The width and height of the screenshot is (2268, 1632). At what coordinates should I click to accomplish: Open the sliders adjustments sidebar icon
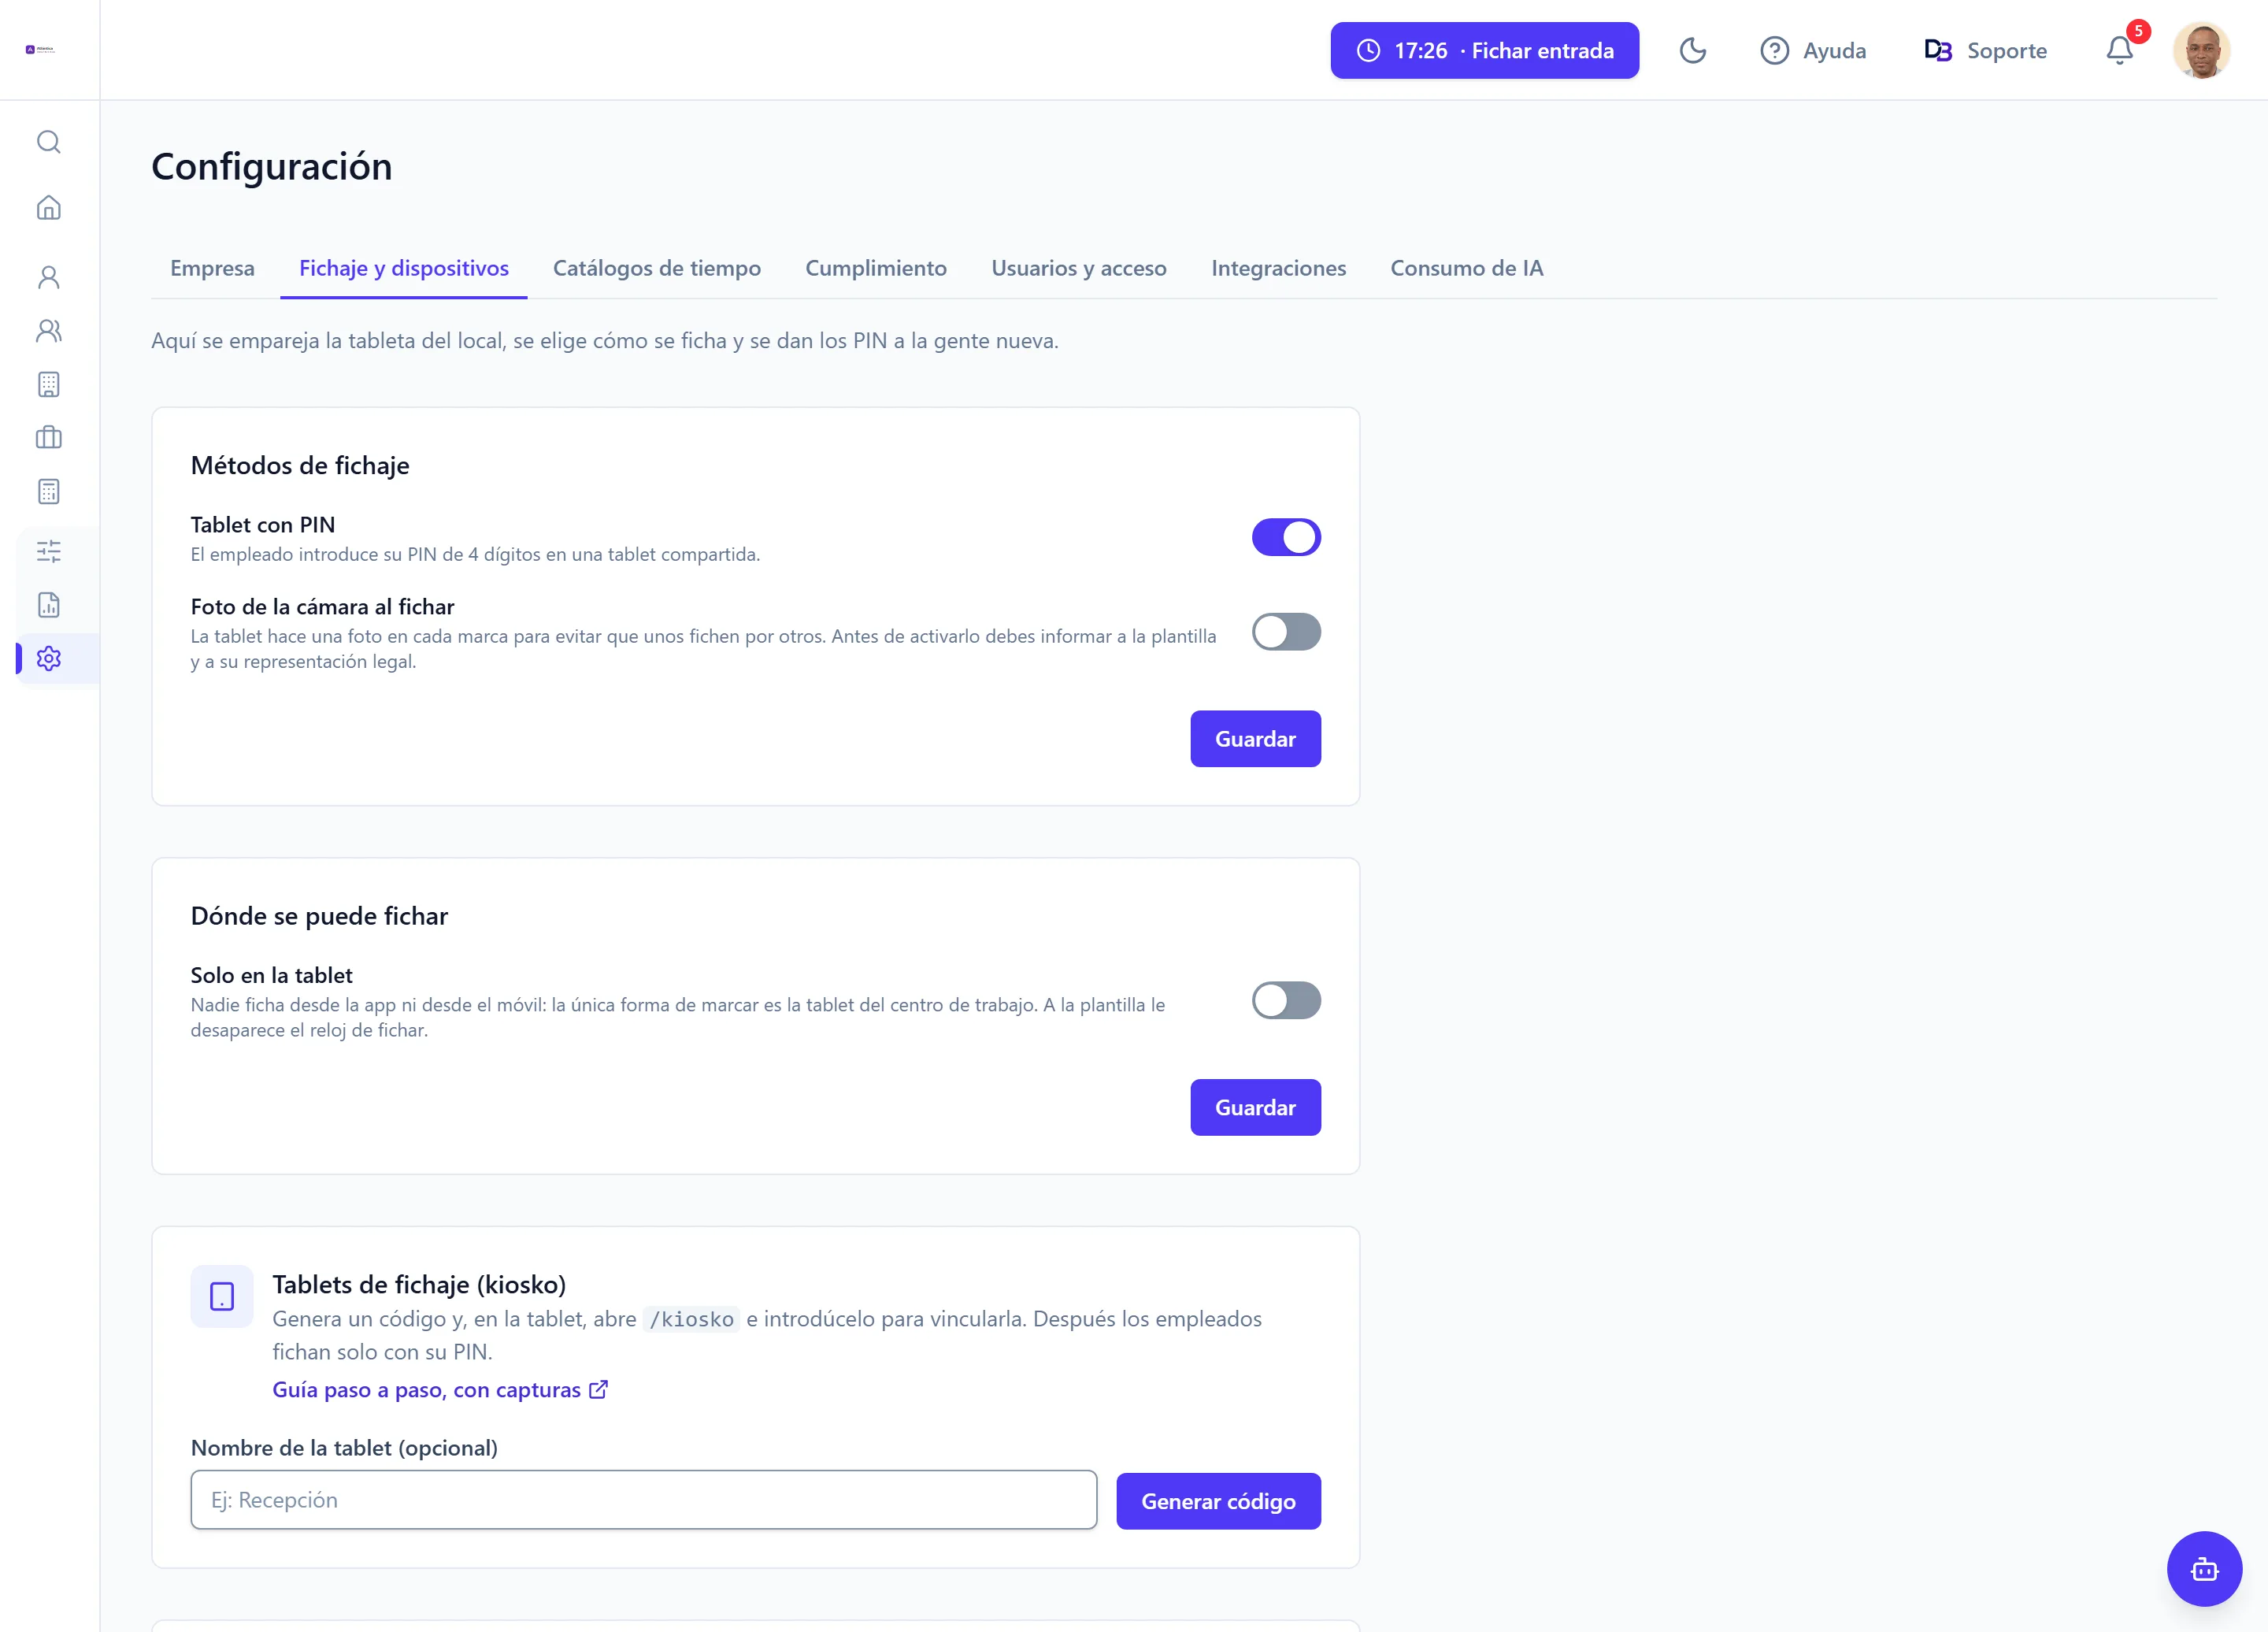[49, 551]
